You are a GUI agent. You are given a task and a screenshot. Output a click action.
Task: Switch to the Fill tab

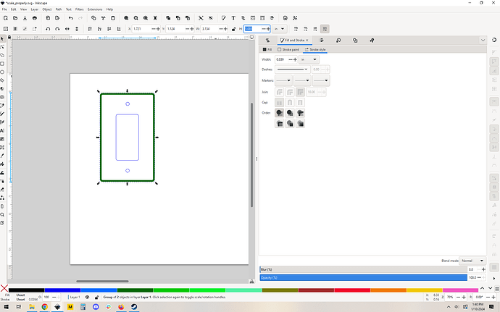coord(267,49)
